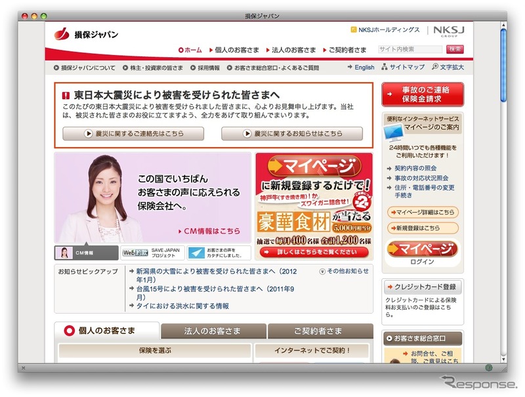Open the SAVE JAPAN プロジェクト banner
Image resolution: width=525 pixels, height=397 pixels.
pyautogui.click(x=153, y=253)
